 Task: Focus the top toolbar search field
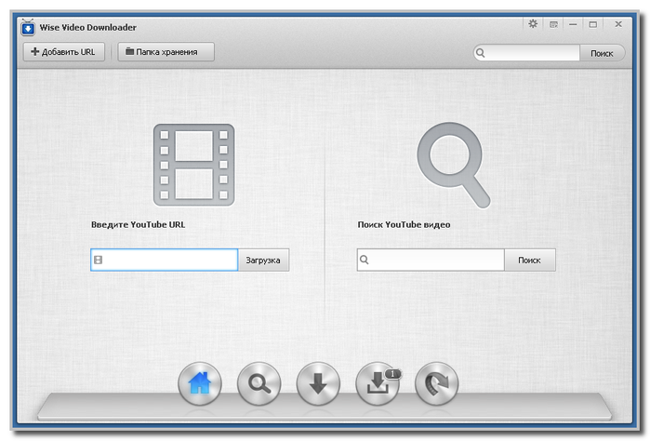point(526,53)
